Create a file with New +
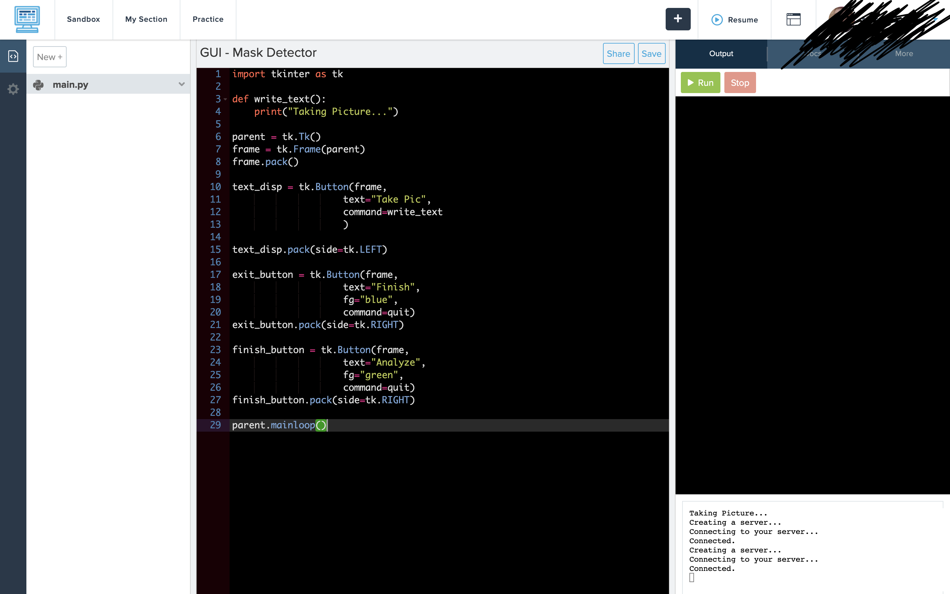Image resolution: width=950 pixels, height=594 pixels. 49,56
